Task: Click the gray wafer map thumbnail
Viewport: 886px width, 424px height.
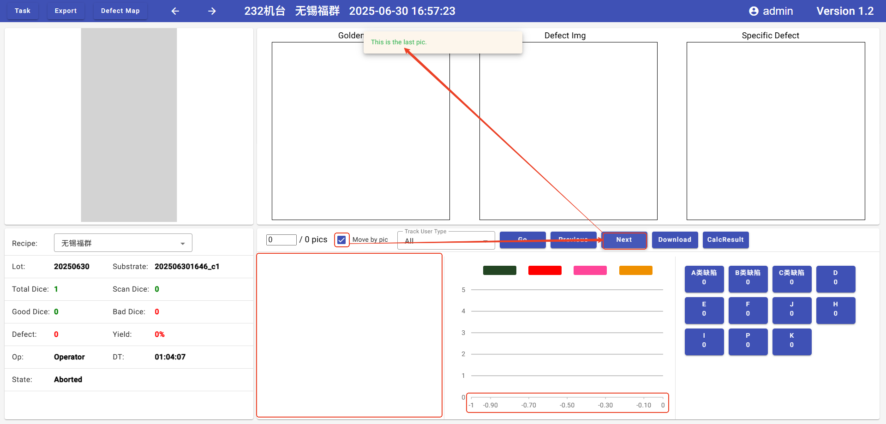Action: [129, 125]
